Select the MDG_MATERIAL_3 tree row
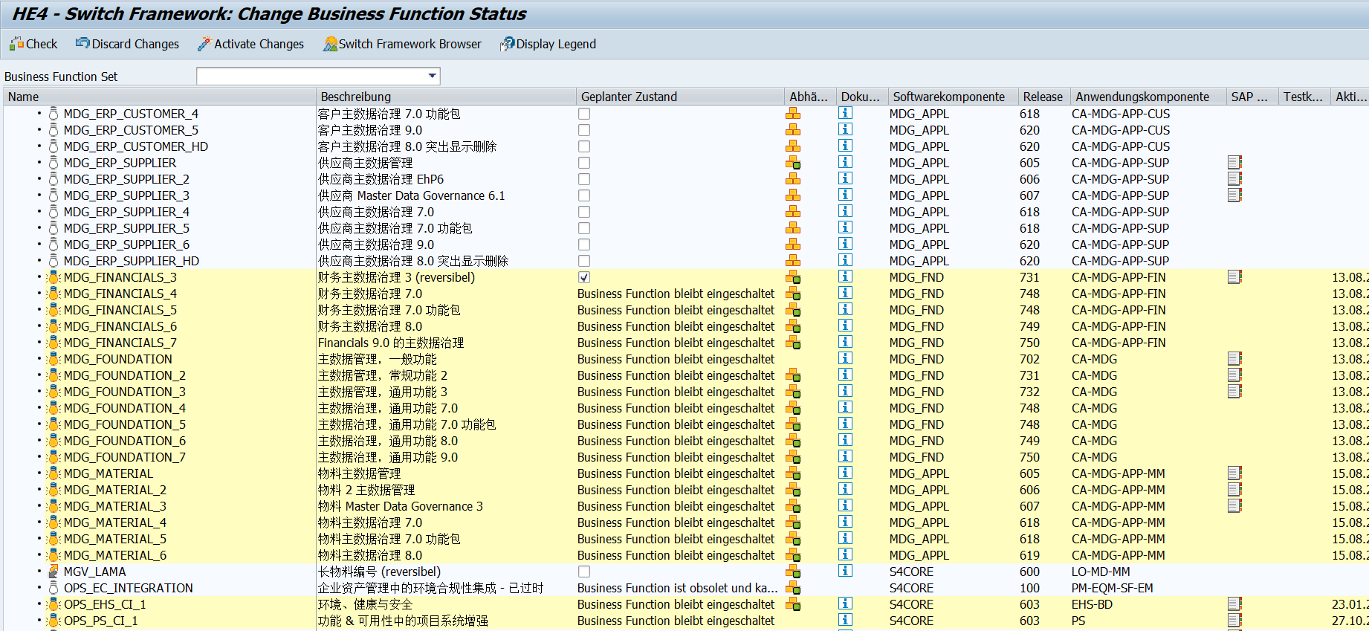 [115, 506]
